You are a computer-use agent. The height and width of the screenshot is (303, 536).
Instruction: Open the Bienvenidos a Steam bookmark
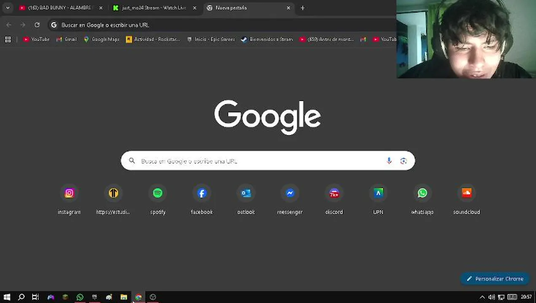pos(267,39)
